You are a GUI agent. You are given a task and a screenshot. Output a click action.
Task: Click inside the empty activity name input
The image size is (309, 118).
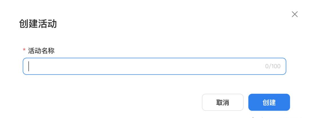coord(154,66)
